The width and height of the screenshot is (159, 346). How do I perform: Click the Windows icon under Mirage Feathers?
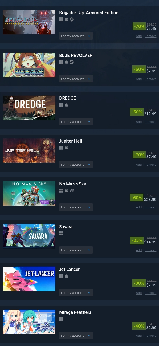61,319
